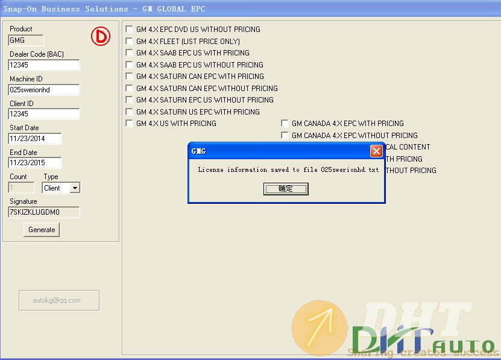Click the Machine ID label
The width and height of the screenshot is (501, 360).
pyautogui.click(x=26, y=78)
